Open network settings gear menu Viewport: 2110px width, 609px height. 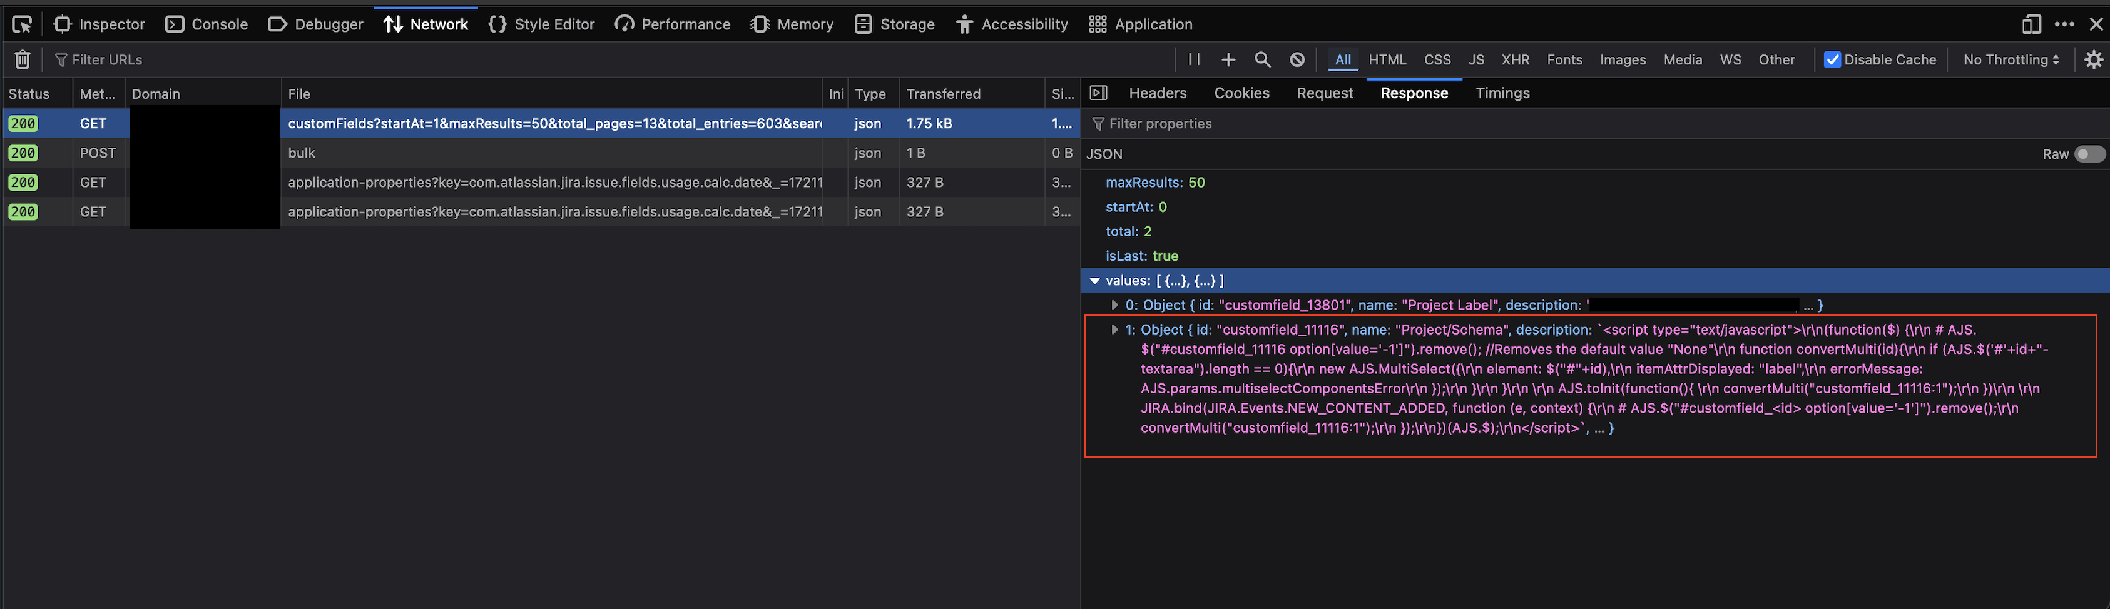point(2093,60)
